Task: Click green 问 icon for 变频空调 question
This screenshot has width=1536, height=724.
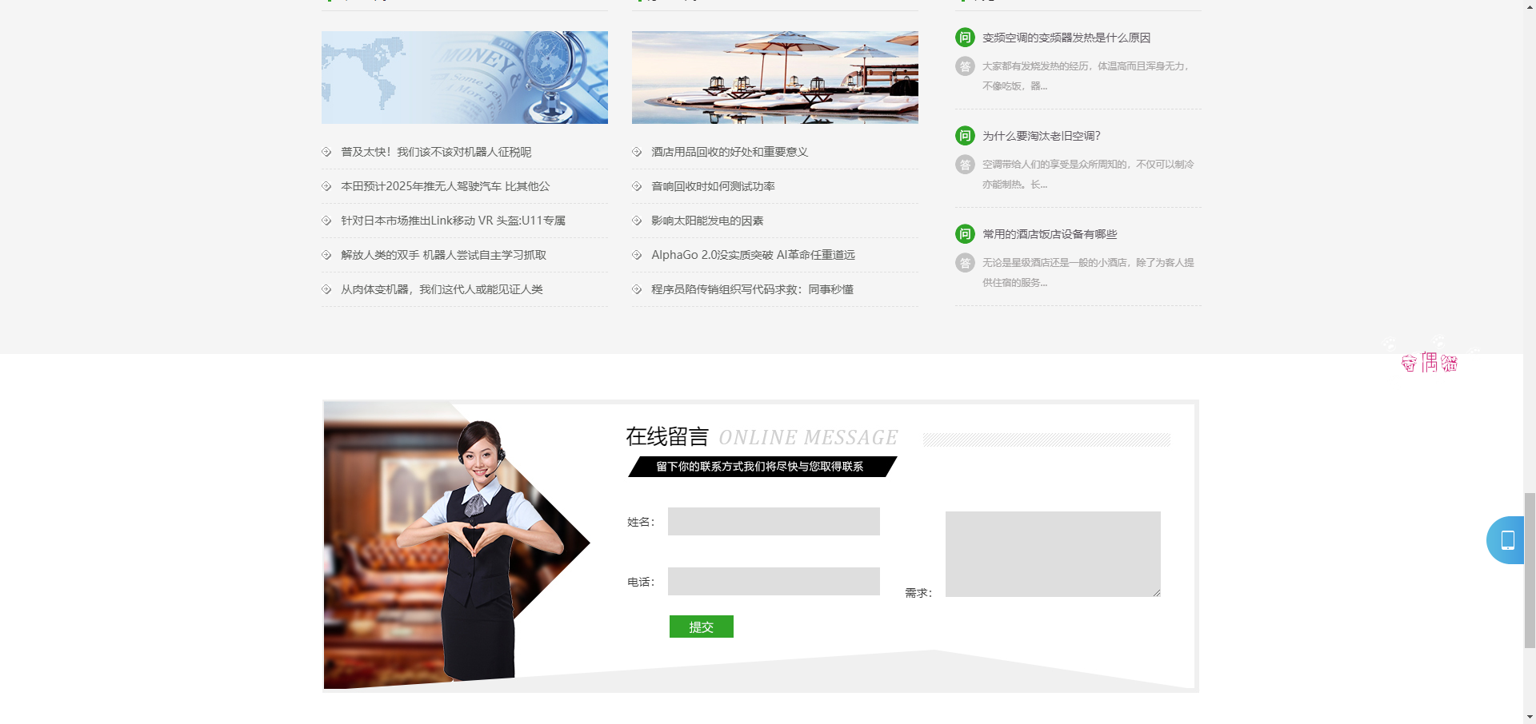Action: pyautogui.click(x=965, y=38)
